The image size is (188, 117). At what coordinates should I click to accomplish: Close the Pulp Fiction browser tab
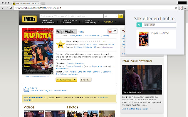[x=38, y=4]
